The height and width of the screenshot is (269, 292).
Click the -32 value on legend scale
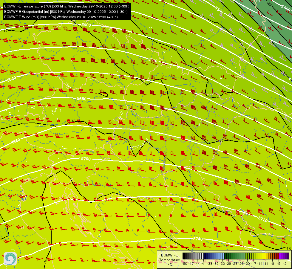[222, 264]
